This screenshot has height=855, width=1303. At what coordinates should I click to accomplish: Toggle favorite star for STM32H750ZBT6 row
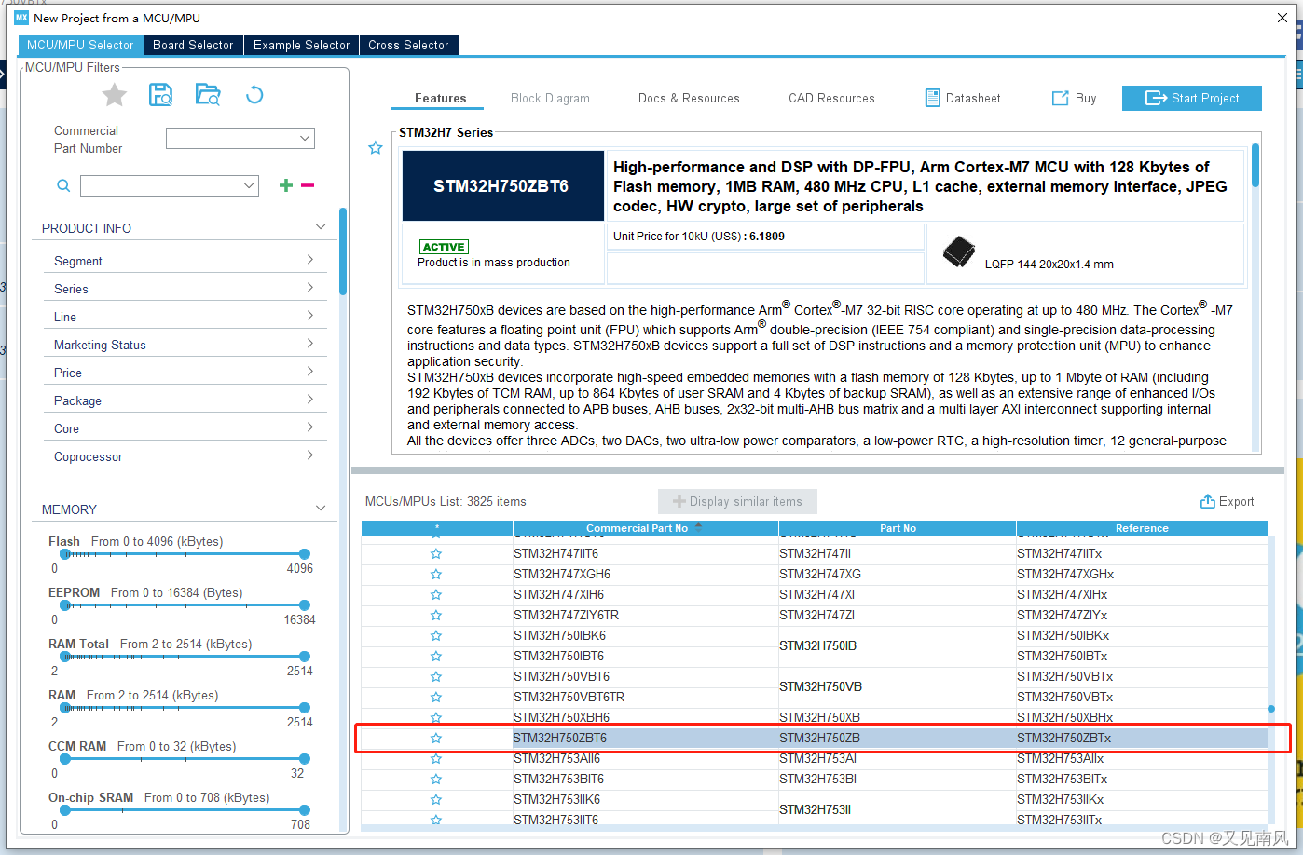pyautogui.click(x=436, y=739)
